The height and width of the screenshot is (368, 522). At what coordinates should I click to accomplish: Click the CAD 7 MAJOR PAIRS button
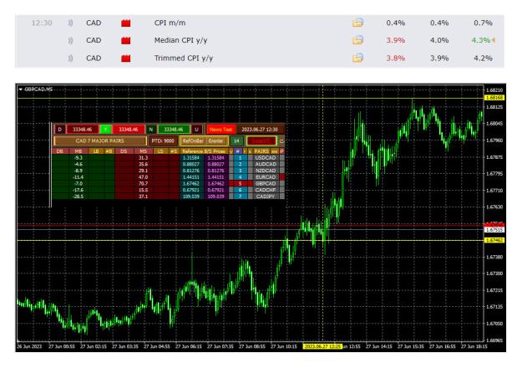[100, 141]
